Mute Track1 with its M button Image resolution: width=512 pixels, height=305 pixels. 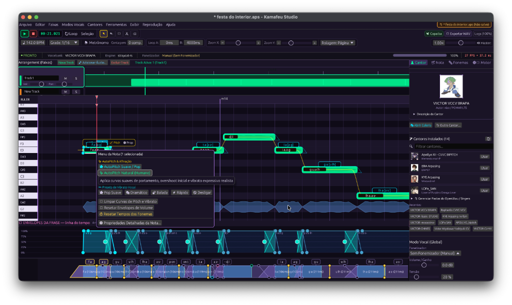(65, 78)
